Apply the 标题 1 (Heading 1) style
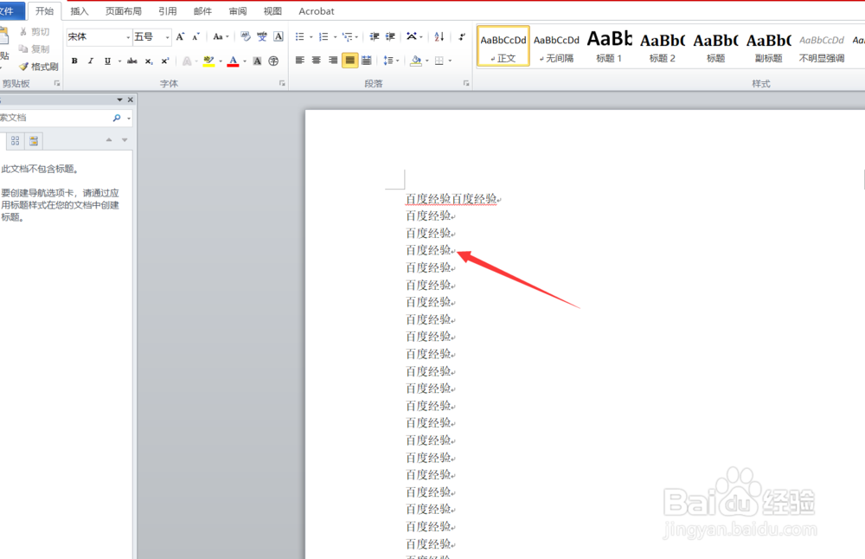865x559 pixels. point(609,46)
